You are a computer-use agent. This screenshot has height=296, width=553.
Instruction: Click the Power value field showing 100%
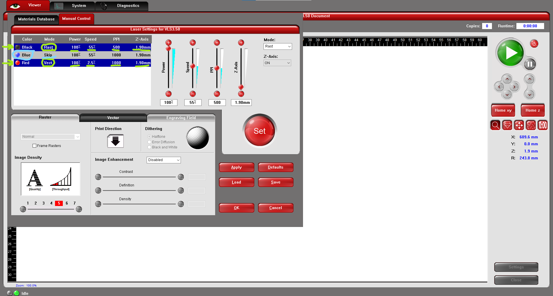169,102
